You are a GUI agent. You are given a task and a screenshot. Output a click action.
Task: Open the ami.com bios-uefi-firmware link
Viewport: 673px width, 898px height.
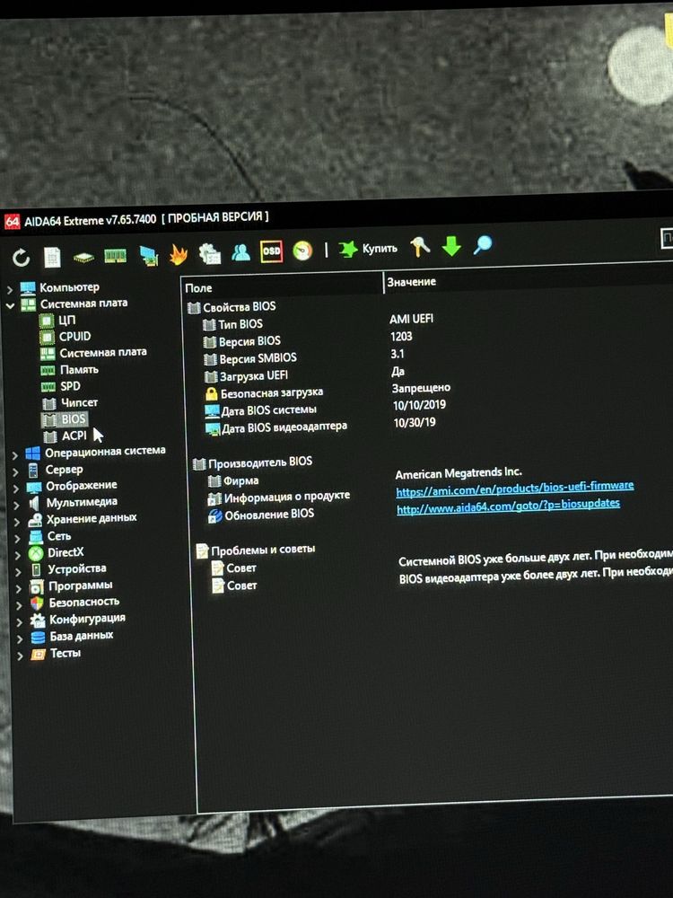514,488
